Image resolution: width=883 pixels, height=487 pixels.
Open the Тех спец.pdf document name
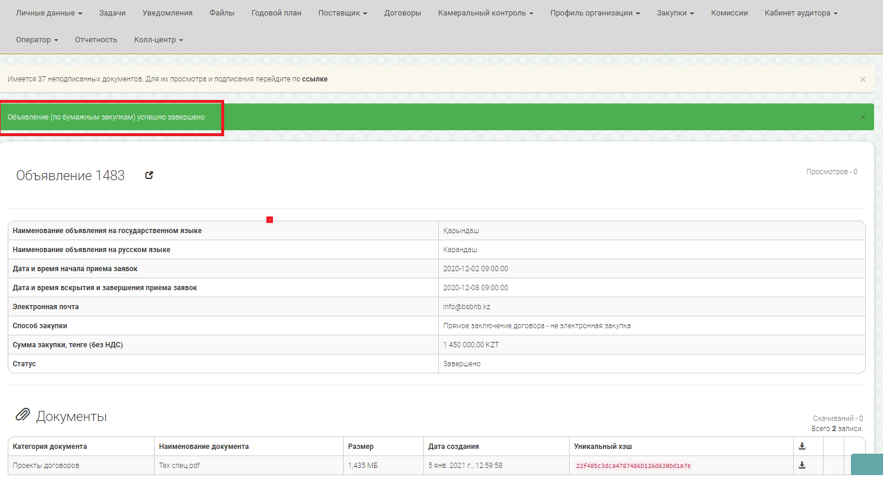click(179, 466)
